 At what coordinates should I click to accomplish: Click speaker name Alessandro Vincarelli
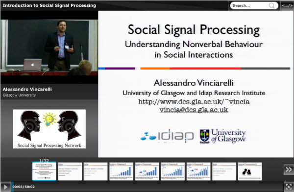[27, 89]
